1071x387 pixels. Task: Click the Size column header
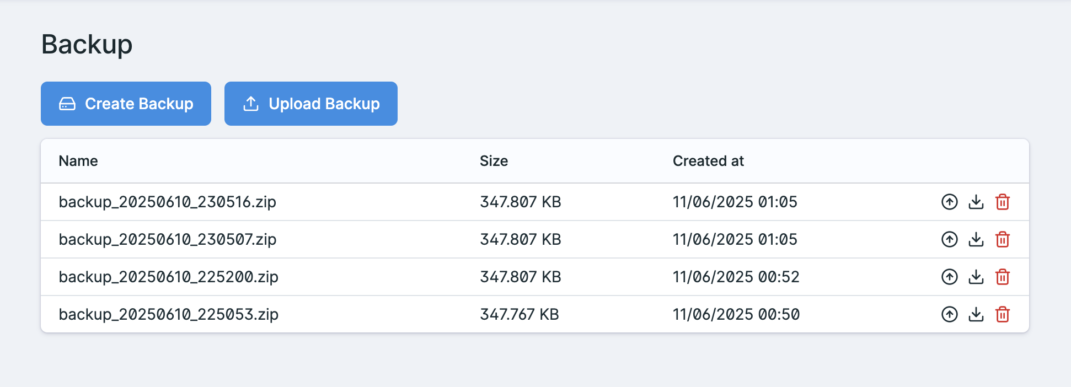494,161
